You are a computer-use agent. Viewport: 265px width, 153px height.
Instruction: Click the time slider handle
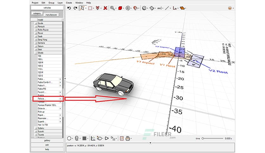point(203,138)
